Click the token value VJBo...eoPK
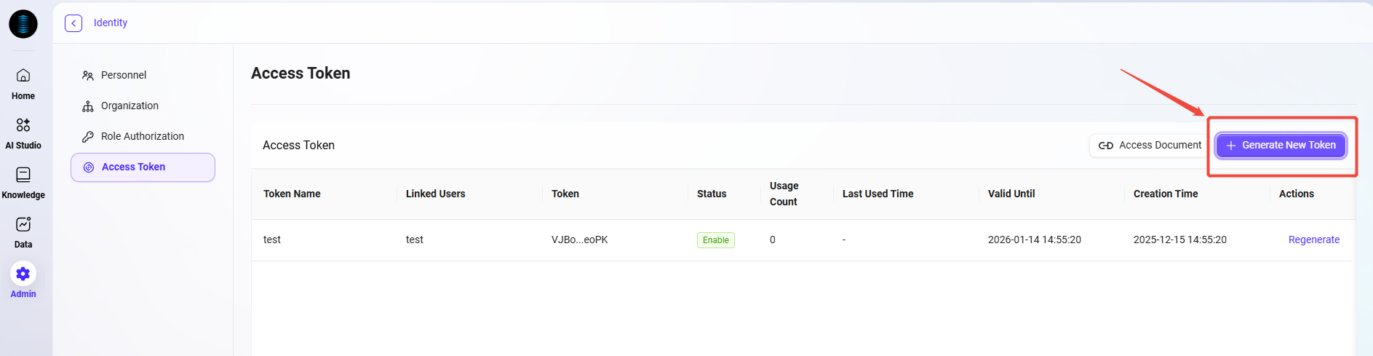 coord(579,240)
